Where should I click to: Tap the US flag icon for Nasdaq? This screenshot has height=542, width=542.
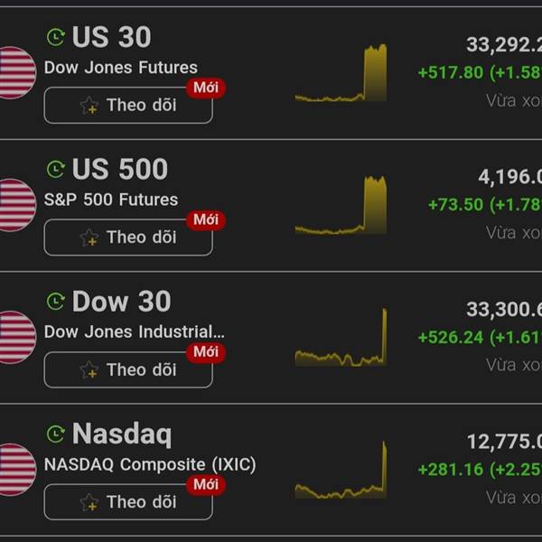coord(17,470)
